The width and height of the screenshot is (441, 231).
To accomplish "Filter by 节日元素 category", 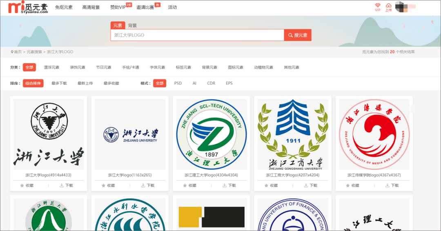I will point(104,67).
